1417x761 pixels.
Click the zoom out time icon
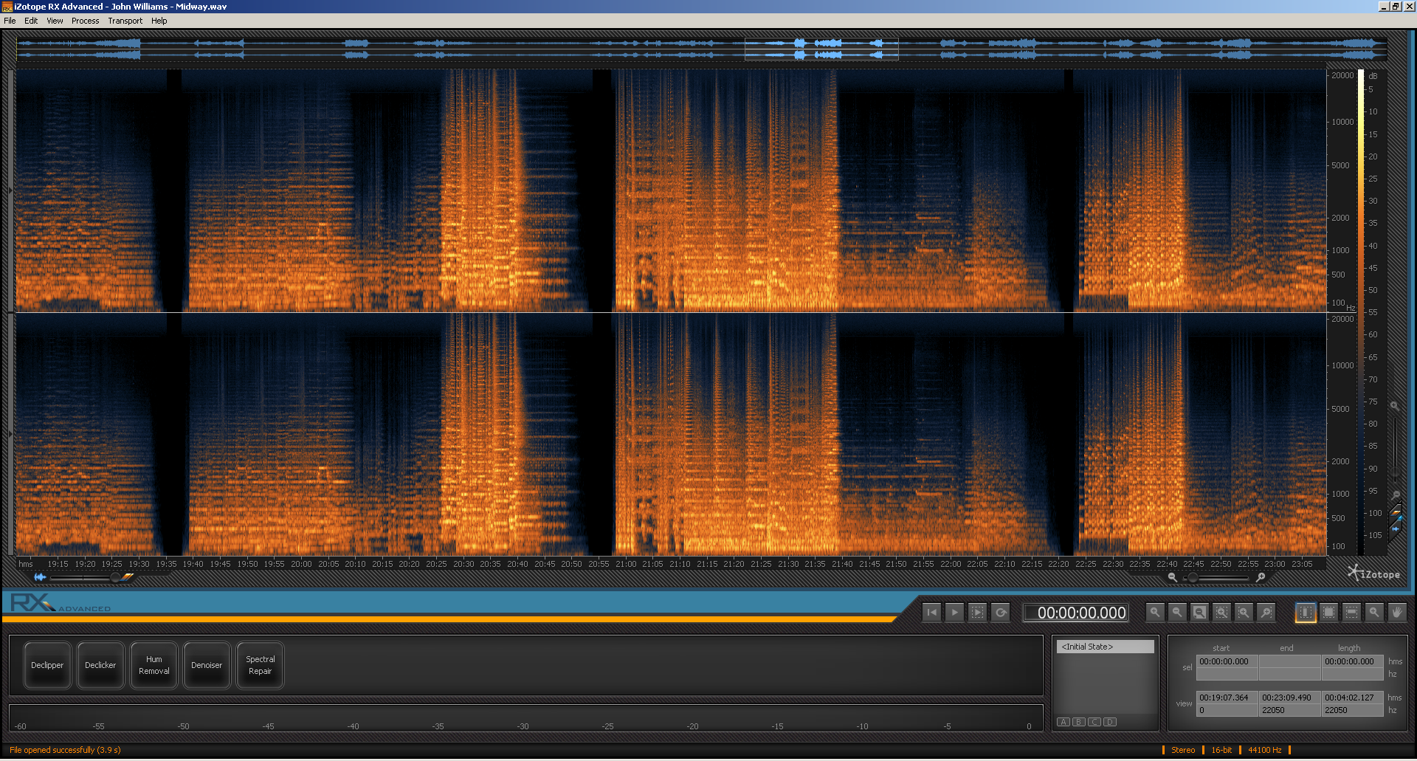(1177, 612)
